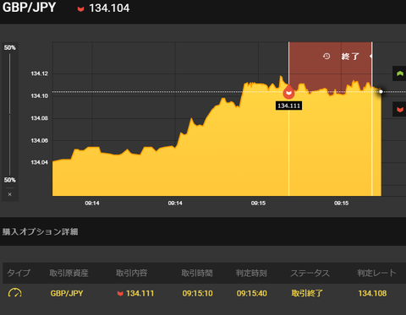This screenshot has width=406, height=315.
Task: Close the sentiment bar with X
Action: [x=10, y=194]
